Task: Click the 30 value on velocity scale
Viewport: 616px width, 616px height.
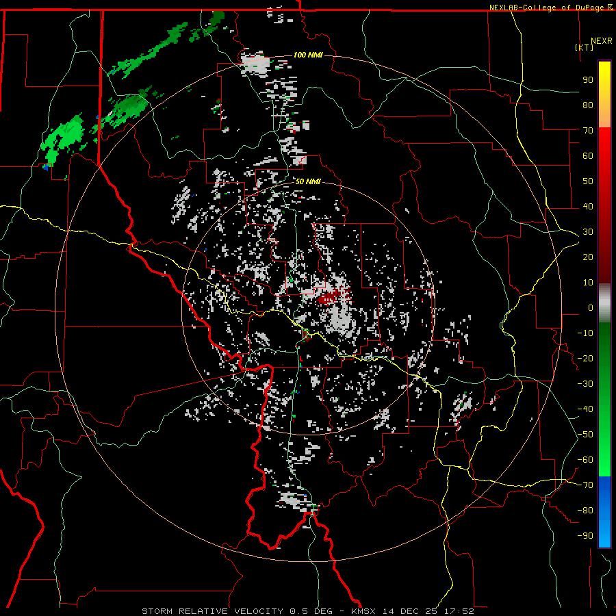Action: pyautogui.click(x=588, y=232)
